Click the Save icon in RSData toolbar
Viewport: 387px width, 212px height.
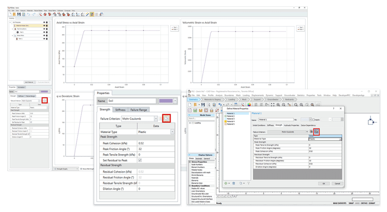[x=18, y=14]
